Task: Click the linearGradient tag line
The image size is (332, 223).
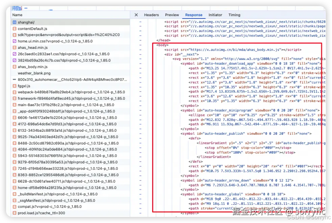Action: click(x=261, y=143)
